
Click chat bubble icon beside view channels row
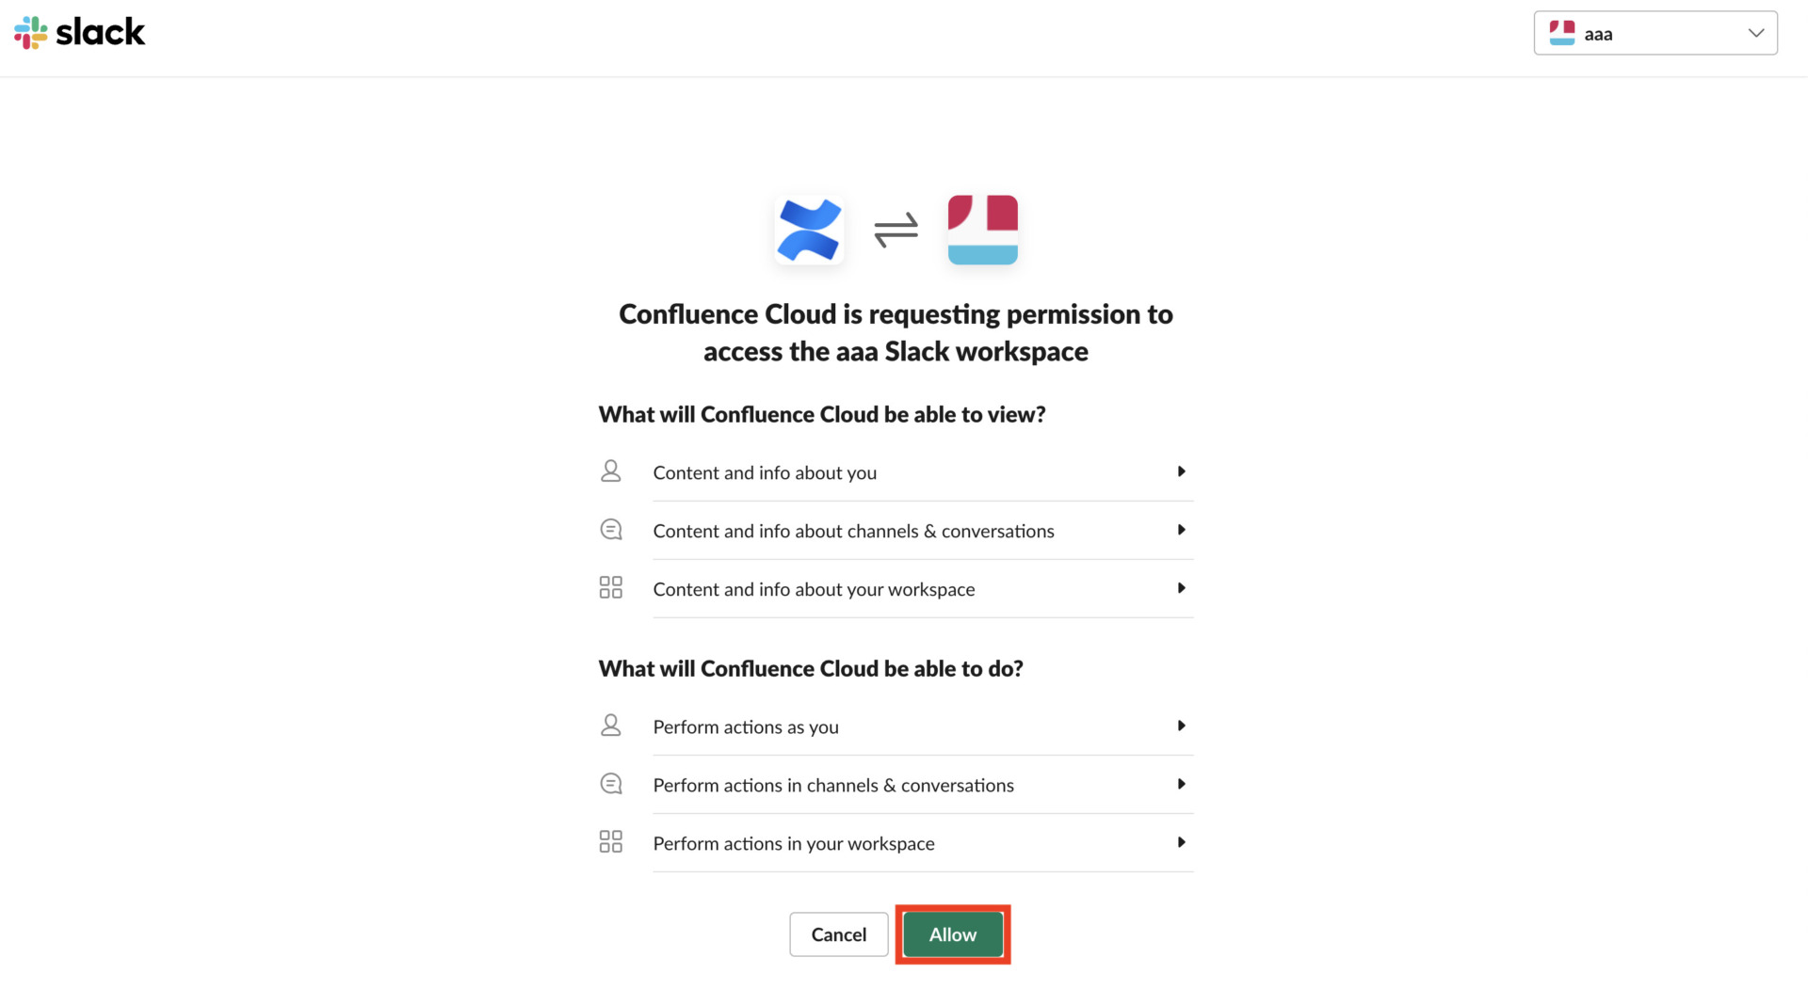click(x=611, y=530)
